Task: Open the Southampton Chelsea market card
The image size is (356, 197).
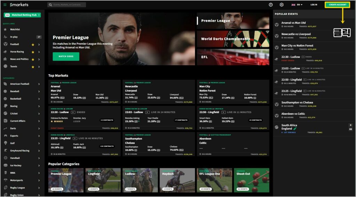Action: 159,144
